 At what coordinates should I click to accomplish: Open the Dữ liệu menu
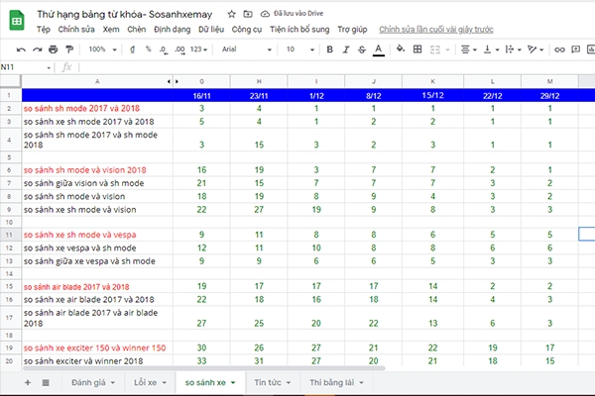tap(211, 30)
